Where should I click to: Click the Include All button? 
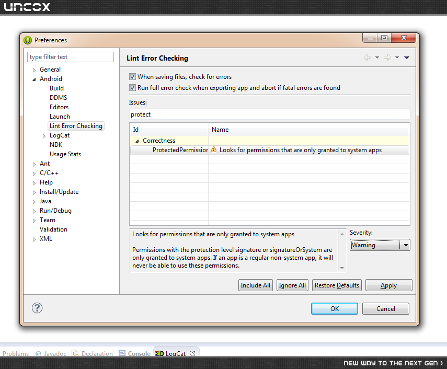coord(256,285)
